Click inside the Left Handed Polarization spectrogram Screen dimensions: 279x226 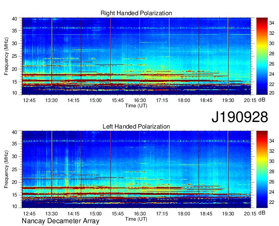click(136, 169)
